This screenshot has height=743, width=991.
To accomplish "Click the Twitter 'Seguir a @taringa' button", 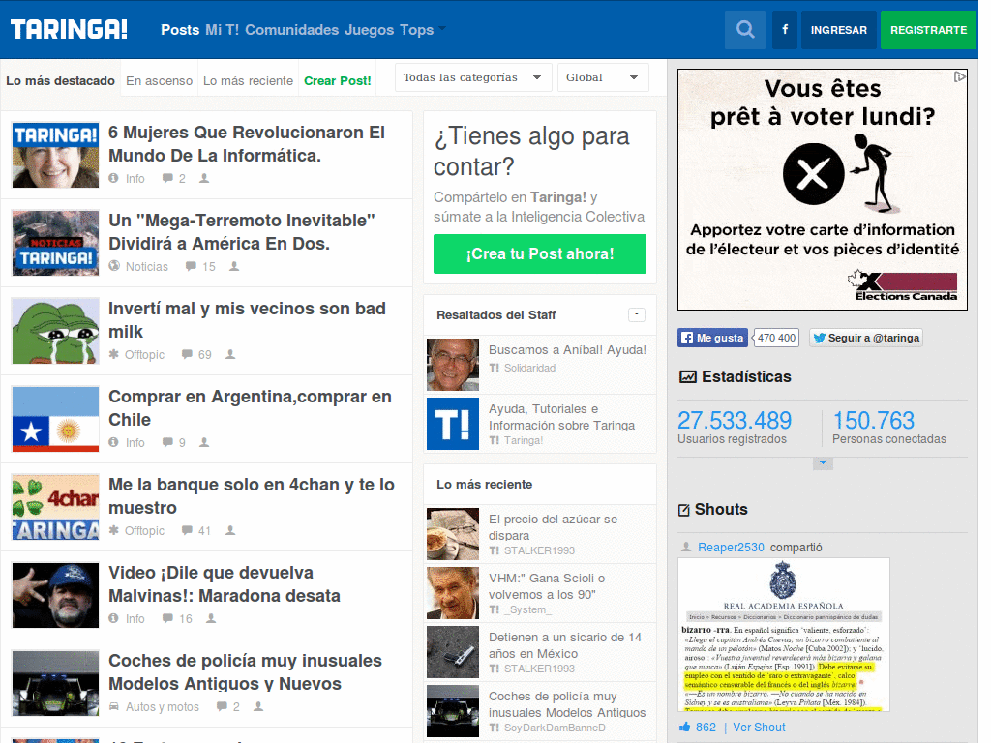I will click(866, 338).
